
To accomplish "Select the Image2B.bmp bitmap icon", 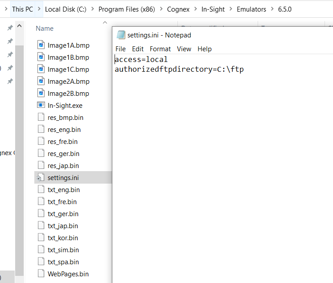I will click(x=41, y=93).
